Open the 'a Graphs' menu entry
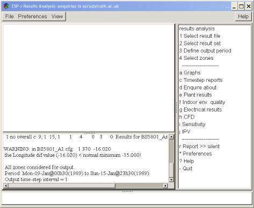 (190, 73)
